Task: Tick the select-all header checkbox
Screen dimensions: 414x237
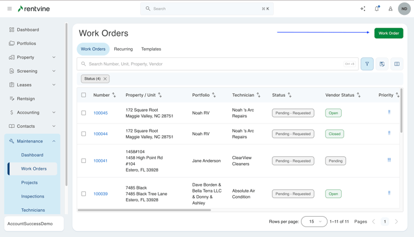Action: [x=83, y=95]
